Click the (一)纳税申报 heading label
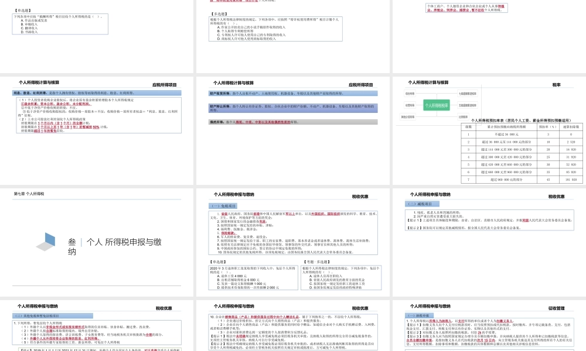Image resolution: width=586 pixels, height=351 pixels. click(x=418, y=316)
